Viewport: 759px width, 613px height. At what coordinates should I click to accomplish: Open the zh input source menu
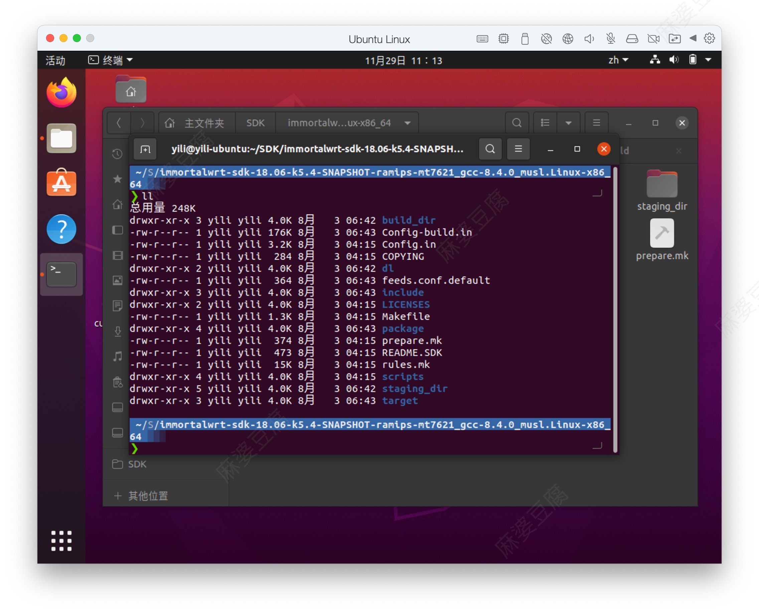[x=618, y=60]
